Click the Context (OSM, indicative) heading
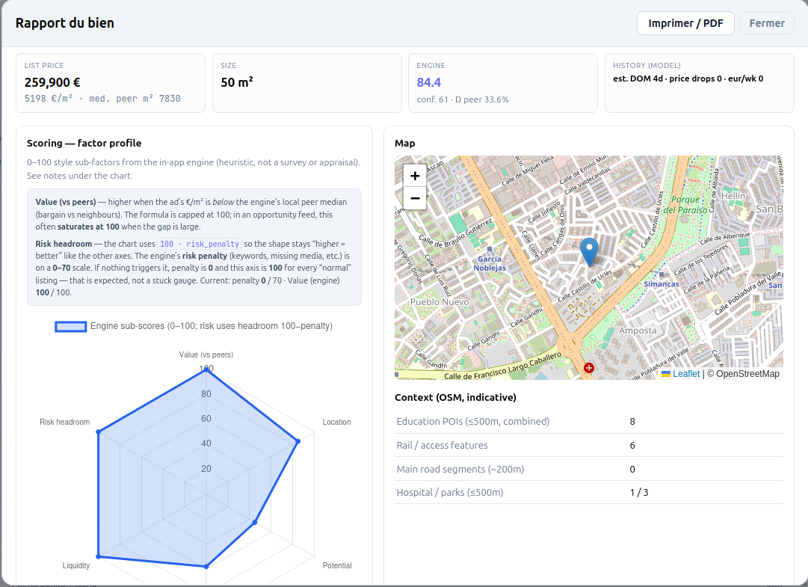The image size is (808, 587). pos(455,397)
